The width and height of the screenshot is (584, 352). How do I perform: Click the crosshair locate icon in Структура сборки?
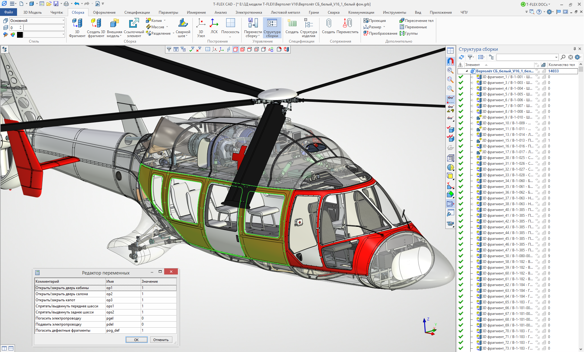(570, 57)
